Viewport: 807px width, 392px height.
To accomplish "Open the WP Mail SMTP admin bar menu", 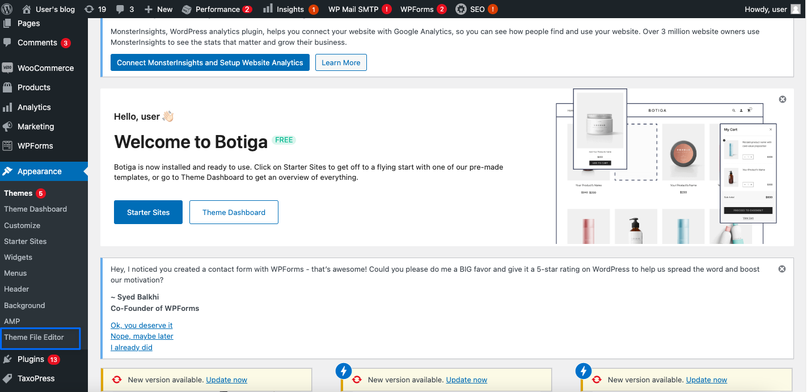I will 360,9.
